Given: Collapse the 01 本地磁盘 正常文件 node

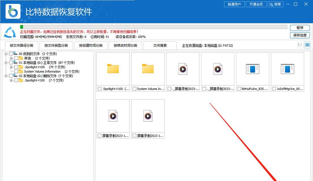Looking at the screenshot, I should [6, 63].
